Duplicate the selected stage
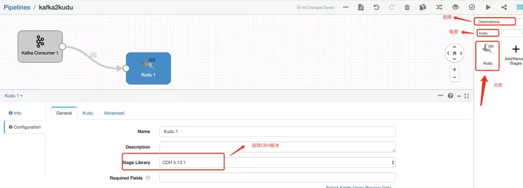The width and height of the screenshot is (523, 188). [x=423, y=7]
